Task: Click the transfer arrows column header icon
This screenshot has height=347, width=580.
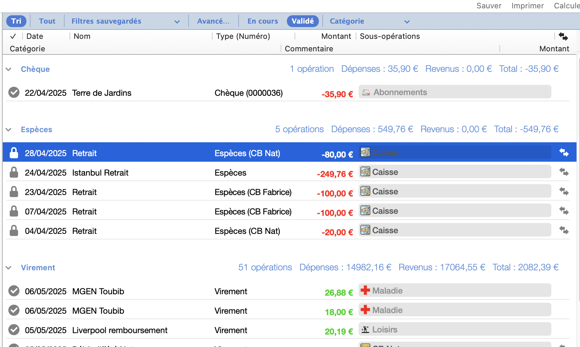Action: click(x=563, y=36)
